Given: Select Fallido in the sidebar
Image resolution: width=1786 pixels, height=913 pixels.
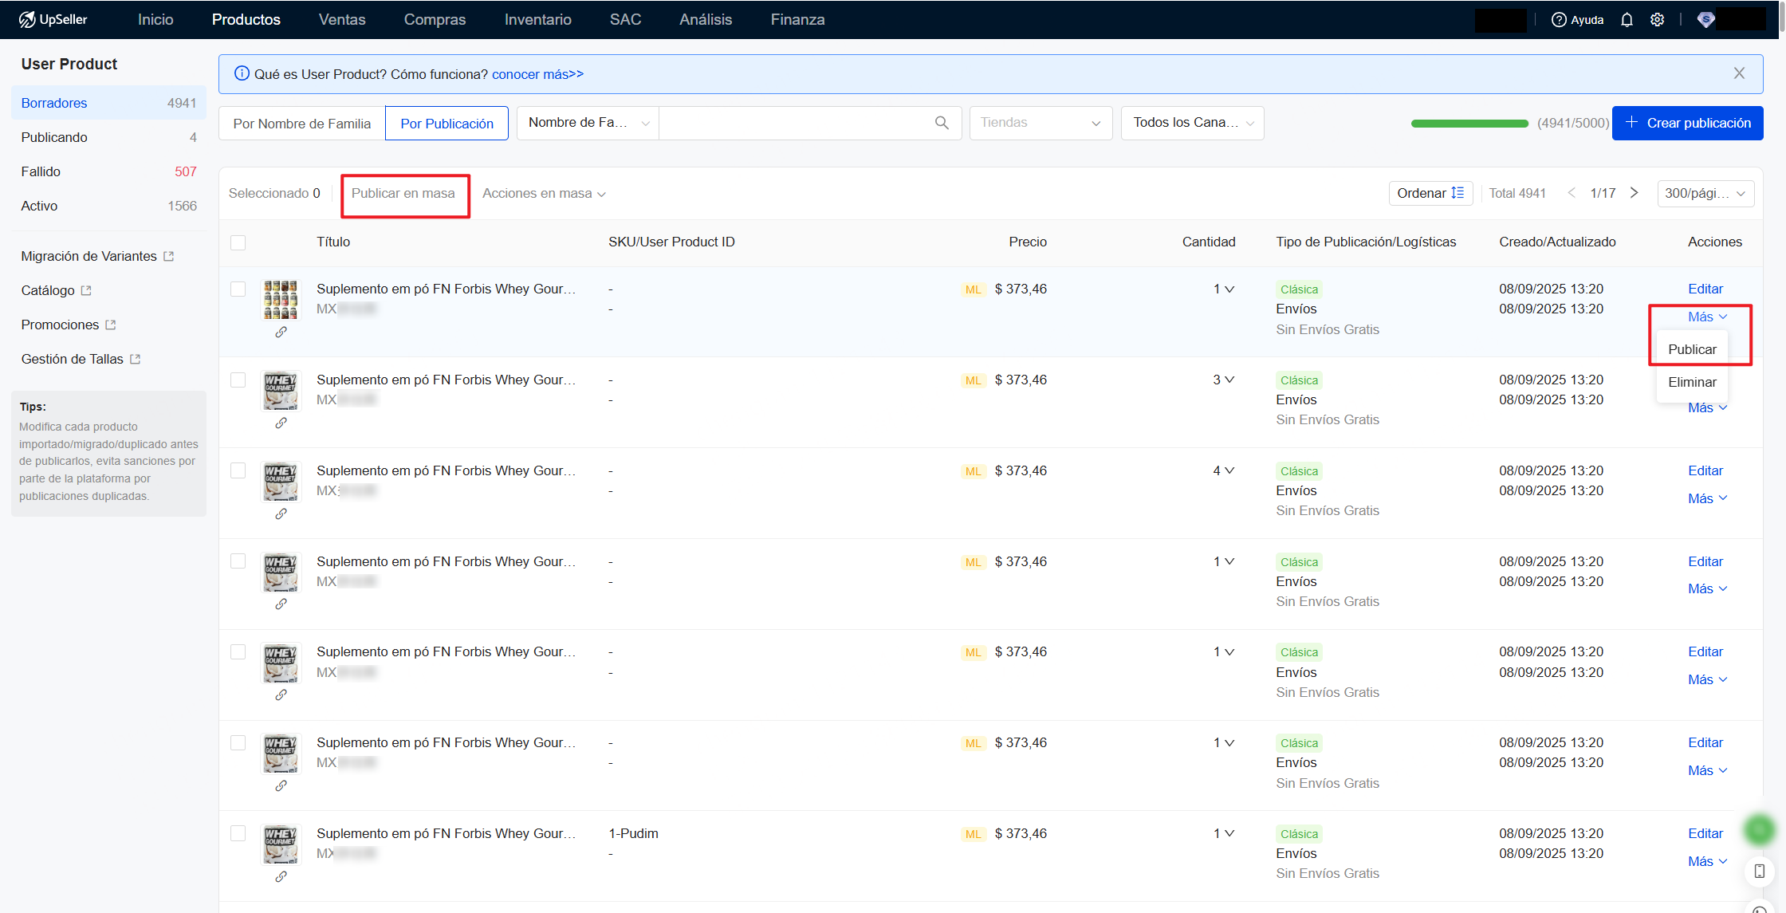Looking at the screenshot, I should coord(108,171).
